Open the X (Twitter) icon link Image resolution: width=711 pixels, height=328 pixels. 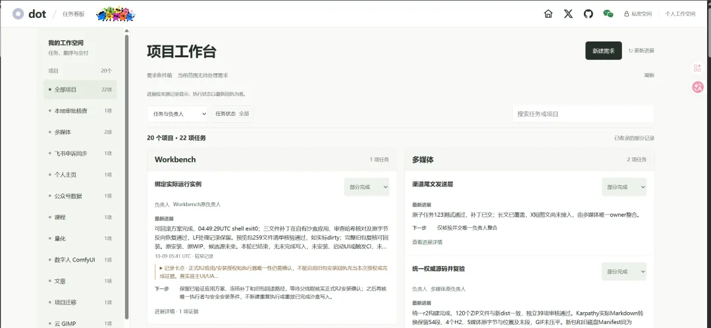pyautogui.click(x=568, y=14)
